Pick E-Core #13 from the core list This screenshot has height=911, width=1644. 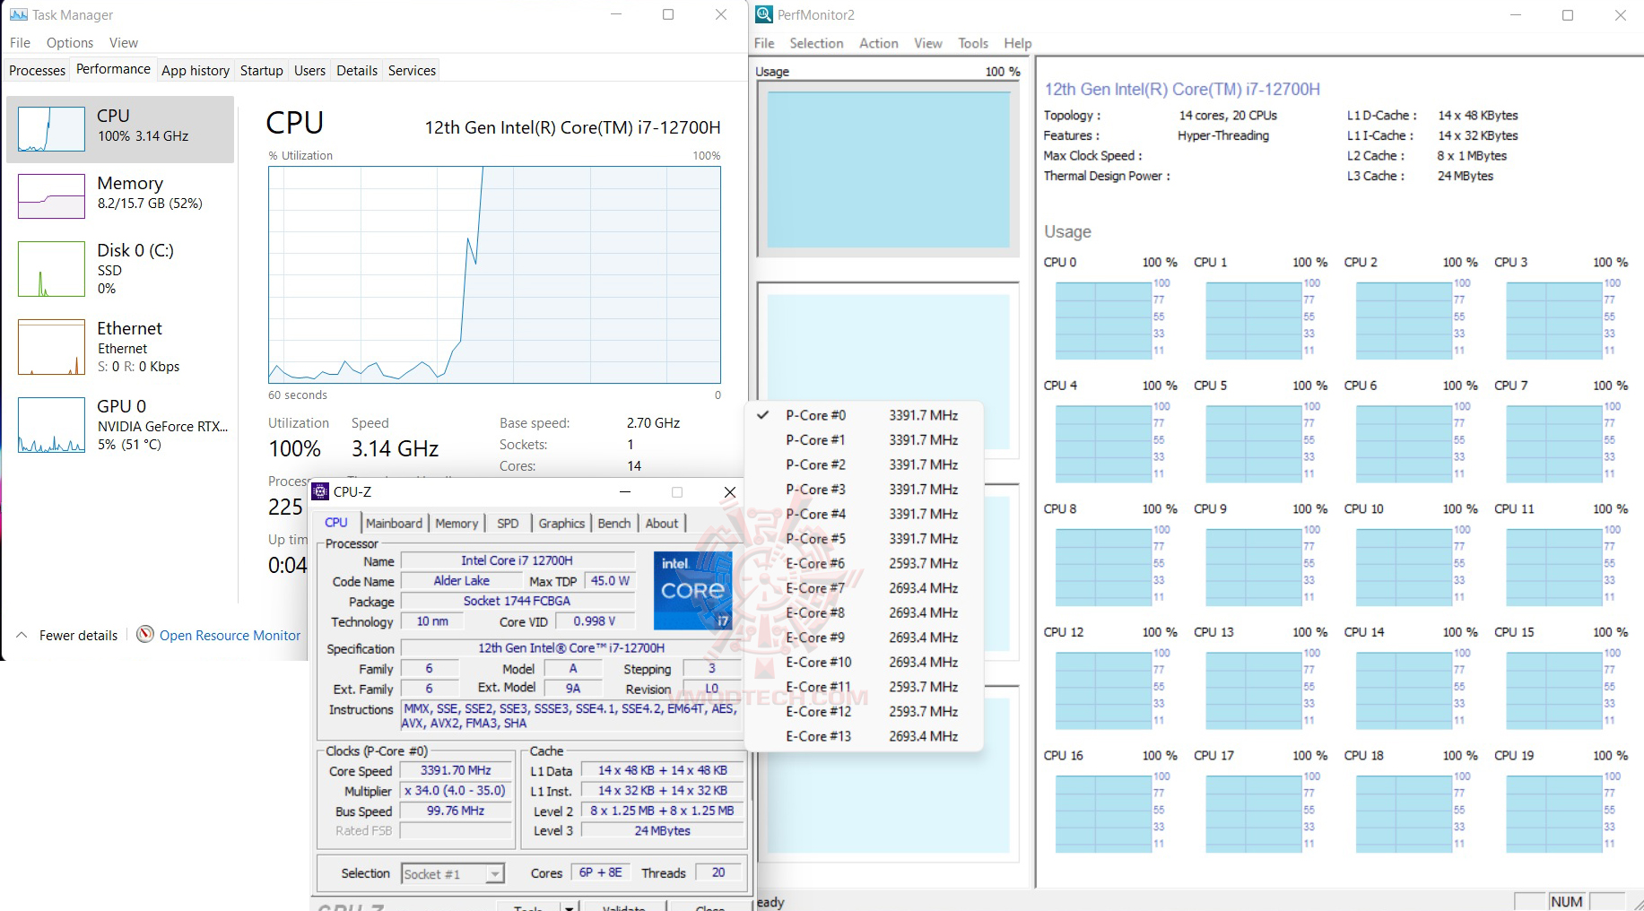coord(865,736)
